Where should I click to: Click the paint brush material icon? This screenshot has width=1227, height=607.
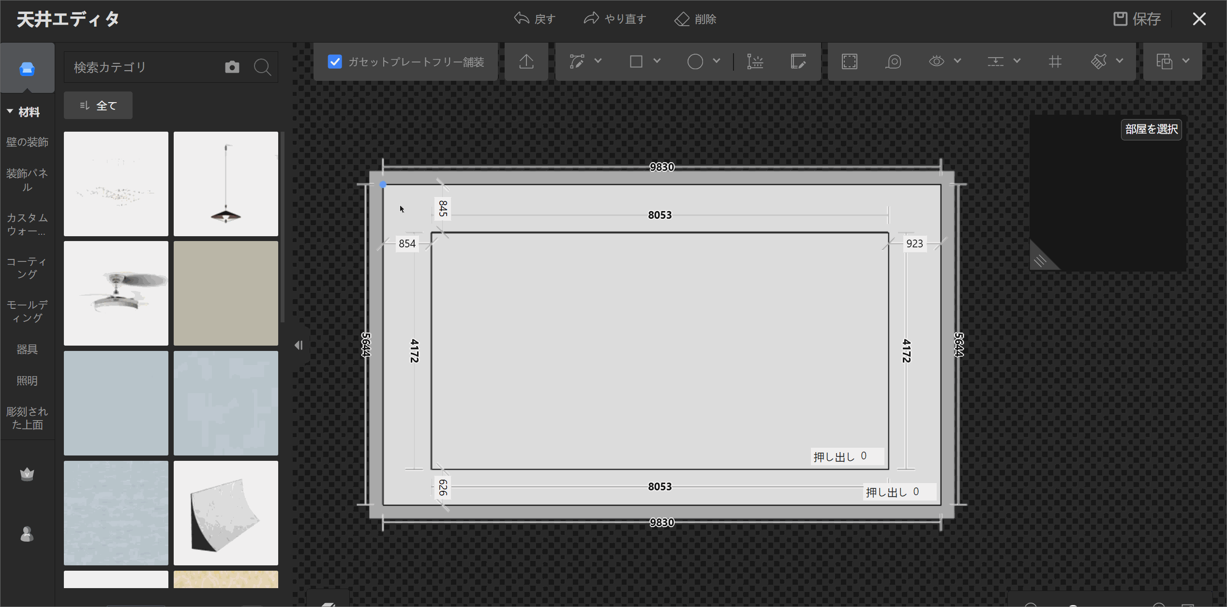[1099, 61]
